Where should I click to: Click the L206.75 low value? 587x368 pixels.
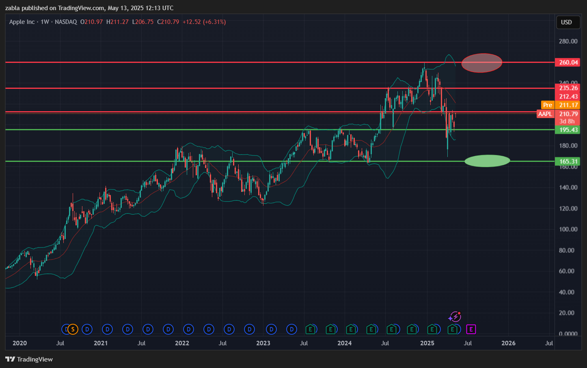coord(143,22)
